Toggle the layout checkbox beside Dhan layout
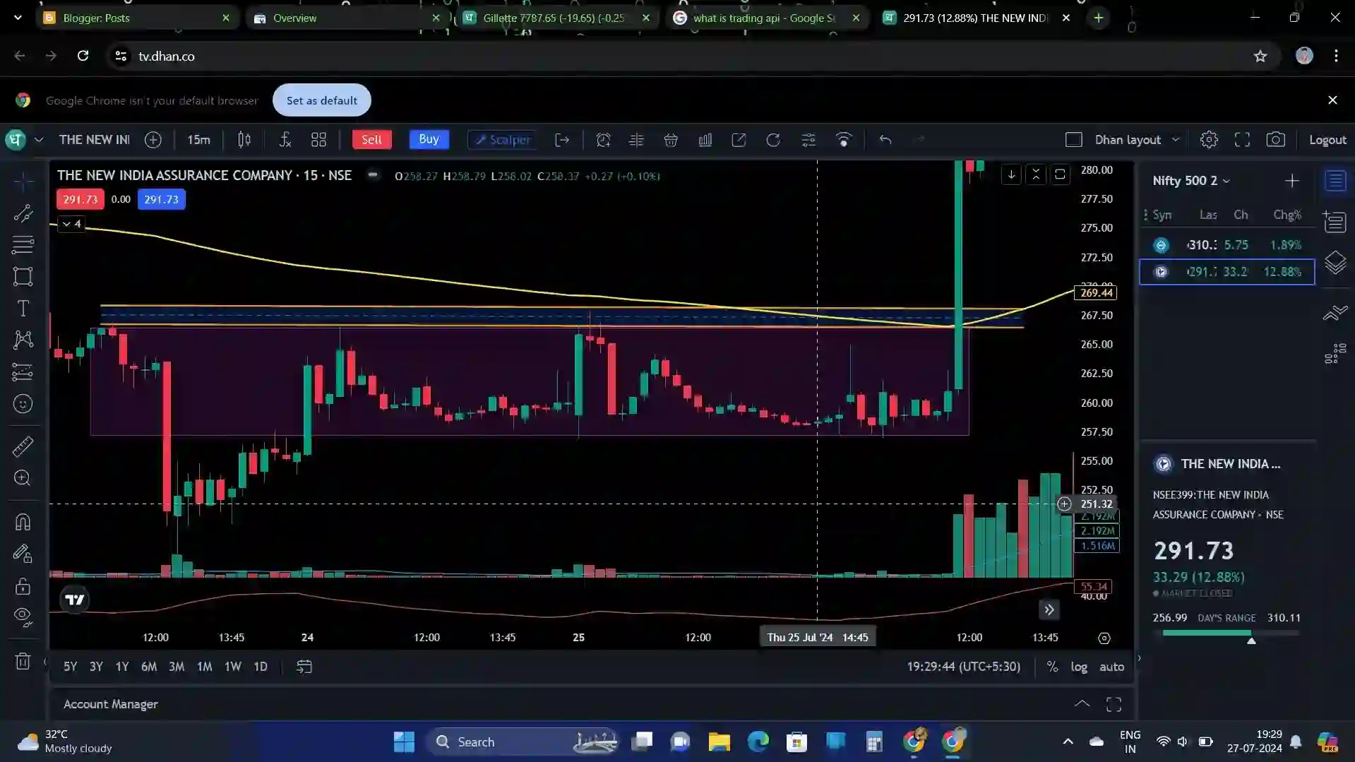 [x=1073, y=140]
